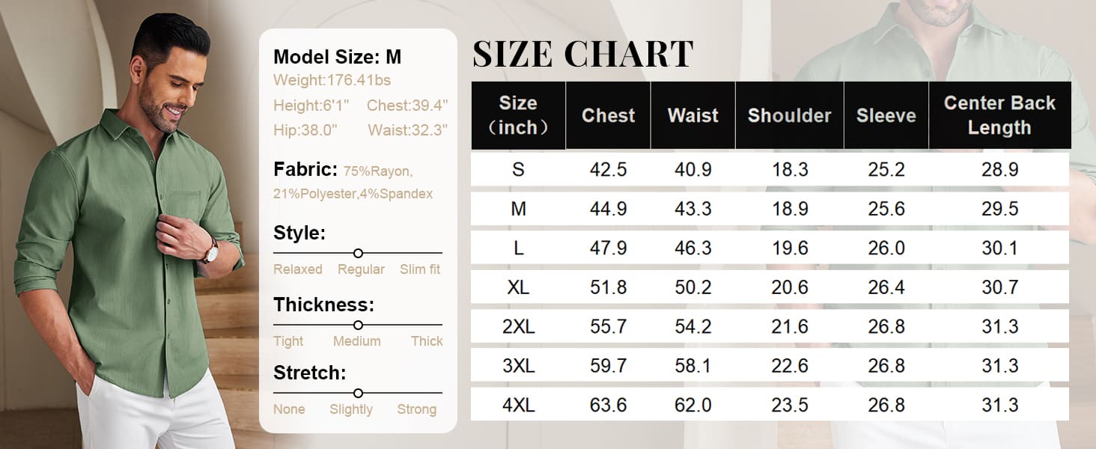Image resolution: width=1096 pixels, height=449 pixels.
Task: Click the Center Back Length column header
Action: tap(999, 115)
